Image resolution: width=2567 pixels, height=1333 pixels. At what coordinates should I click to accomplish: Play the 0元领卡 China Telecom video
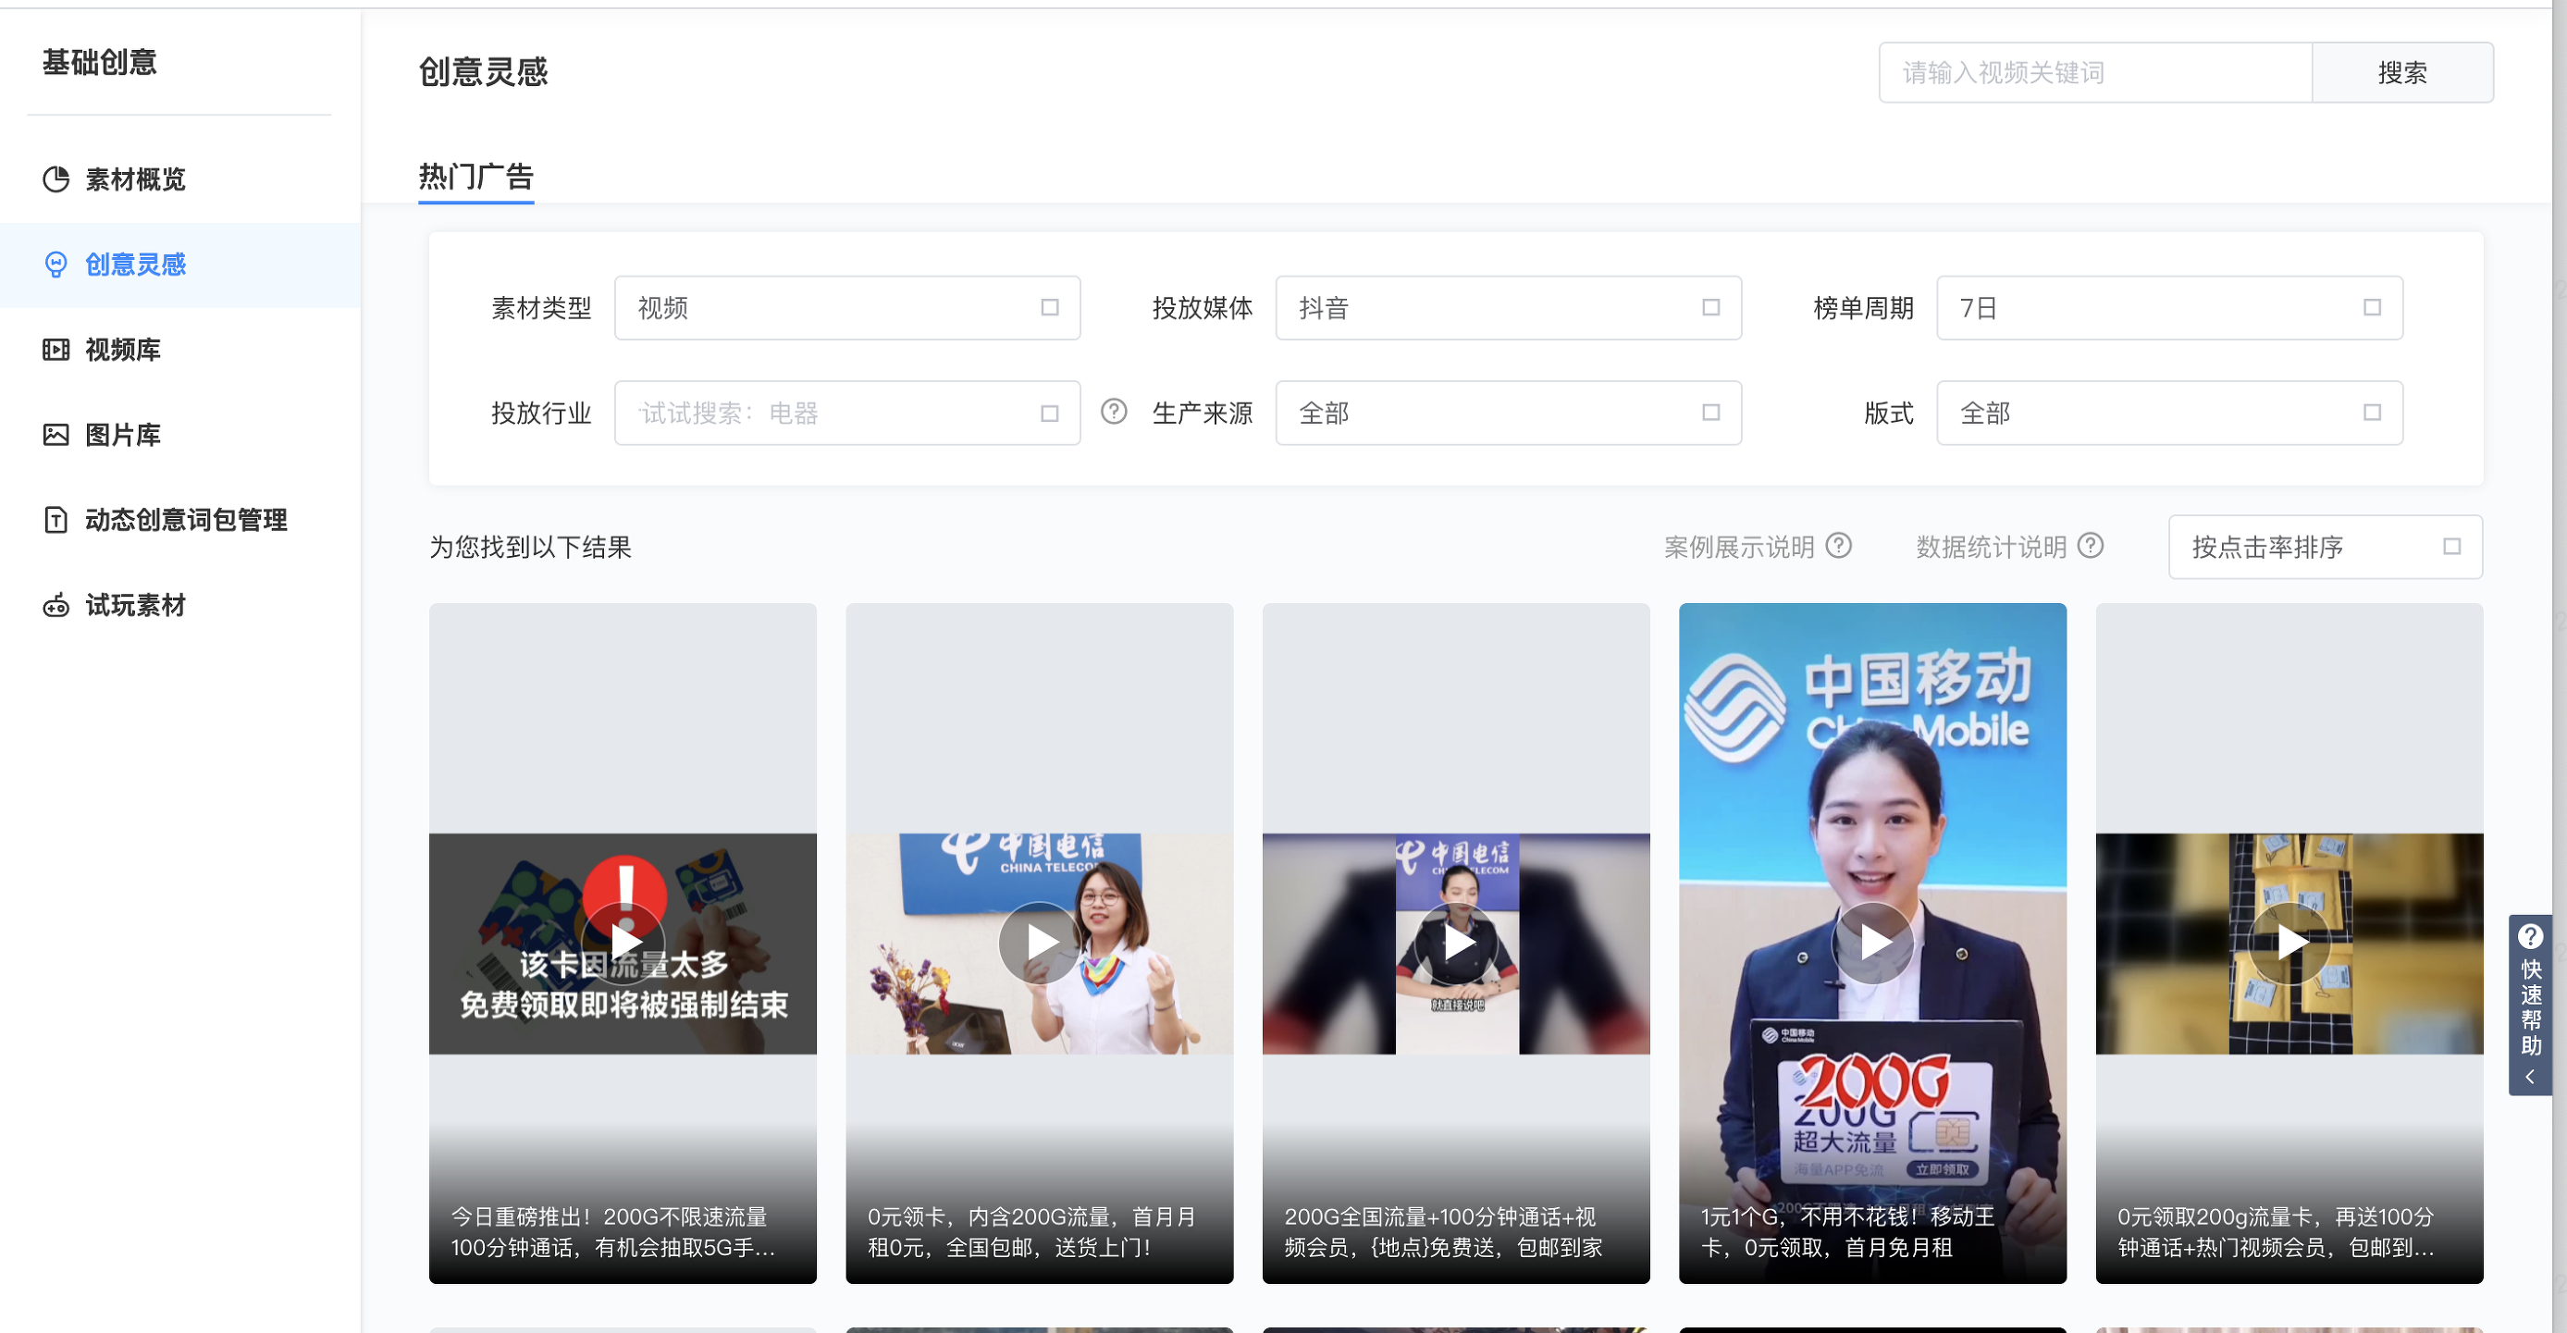click(x=1041, y=943)
